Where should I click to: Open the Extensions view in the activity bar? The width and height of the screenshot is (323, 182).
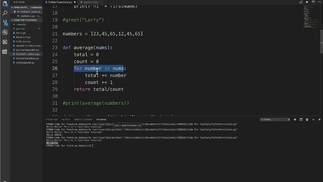pos(5,42)
